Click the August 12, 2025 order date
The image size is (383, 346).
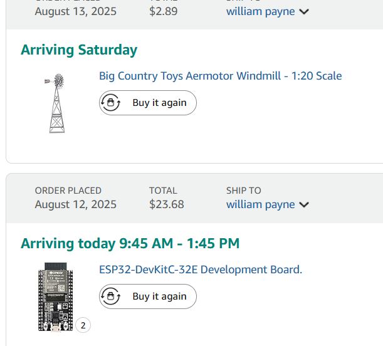76,204
